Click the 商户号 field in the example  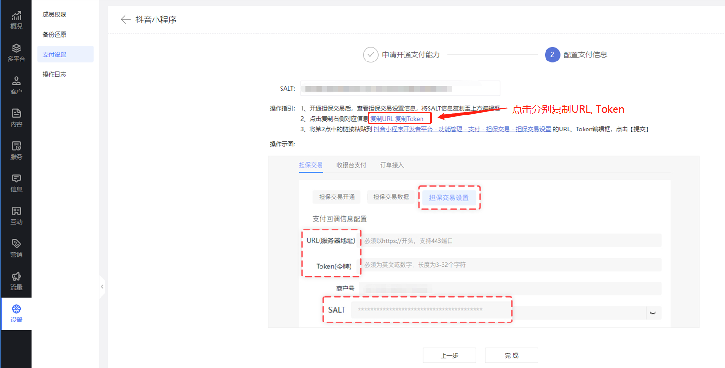coord(510,289)
